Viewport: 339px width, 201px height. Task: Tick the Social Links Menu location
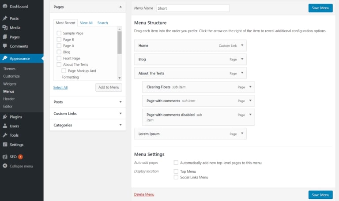[x=176, y=177]
